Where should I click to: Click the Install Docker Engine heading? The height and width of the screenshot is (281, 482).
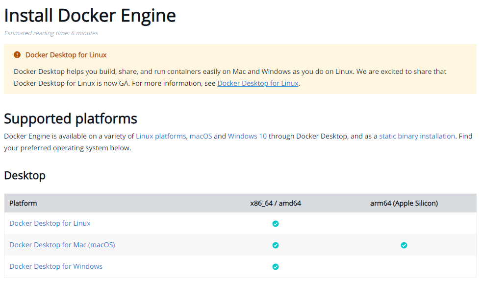coord(90,15)
